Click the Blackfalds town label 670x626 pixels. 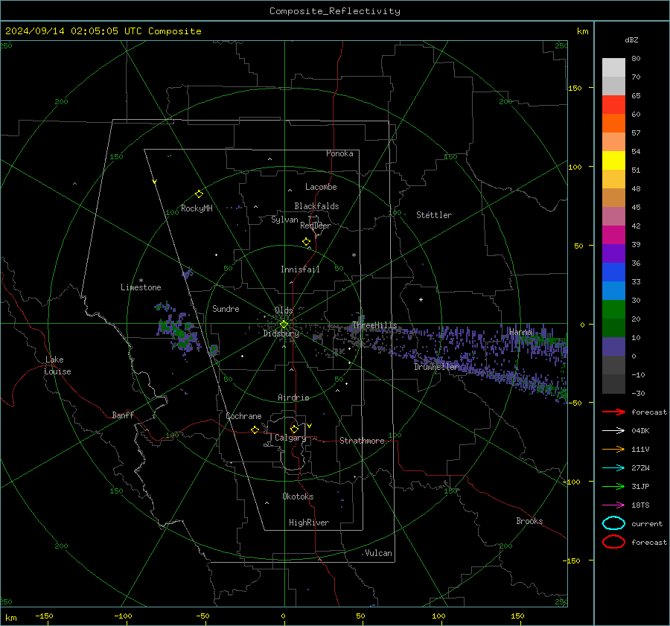pos(316,206)
